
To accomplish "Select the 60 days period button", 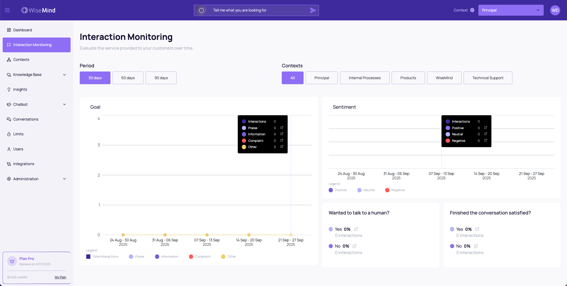I will click(x=128, y=78).
